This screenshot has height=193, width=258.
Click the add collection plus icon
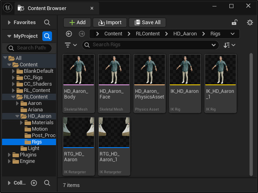[x=34, y=183]
